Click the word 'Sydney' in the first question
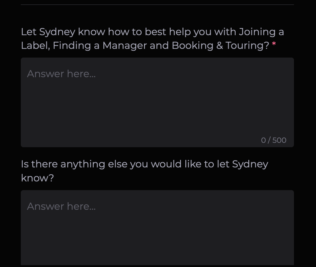The height and width of the screenshot is (267, 316). 57,32
